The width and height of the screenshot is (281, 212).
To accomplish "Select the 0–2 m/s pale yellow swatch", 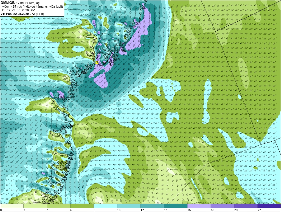I will (12, 206).
